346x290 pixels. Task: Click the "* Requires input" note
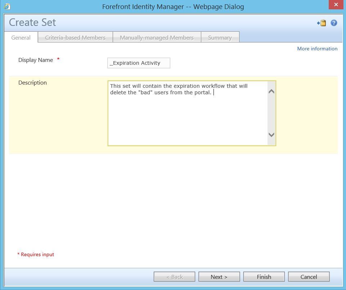coord(36,254)
